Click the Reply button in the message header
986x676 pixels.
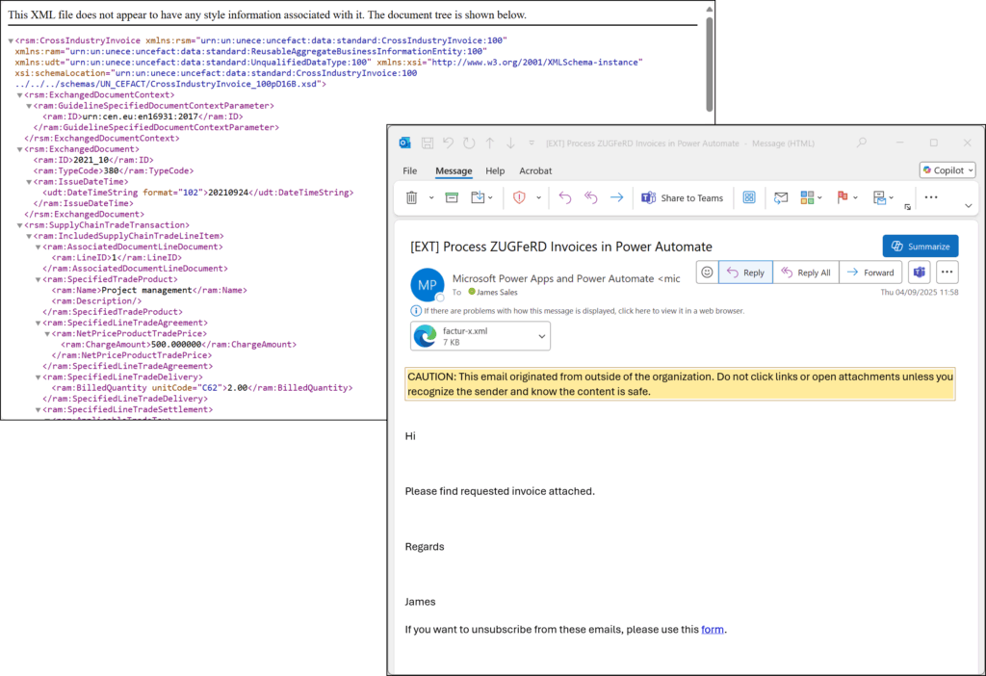click(x=746, y=273)
